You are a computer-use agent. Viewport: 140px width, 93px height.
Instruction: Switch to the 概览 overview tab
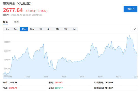point(5,22)
